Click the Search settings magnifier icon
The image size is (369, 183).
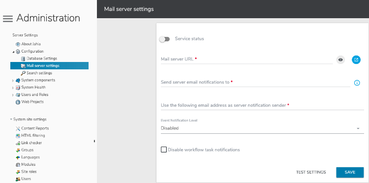pos(23,73)
